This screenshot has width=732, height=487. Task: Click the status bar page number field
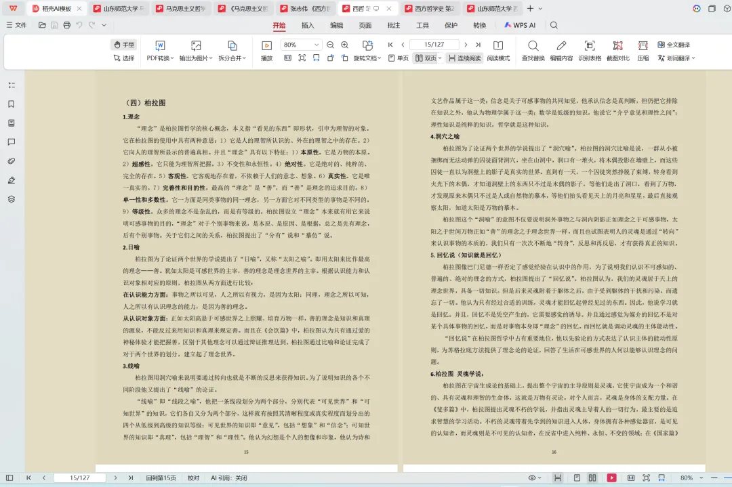tap(80, 478)
